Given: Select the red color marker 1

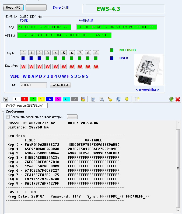Looking at the screenshot, I should (25, 99).
